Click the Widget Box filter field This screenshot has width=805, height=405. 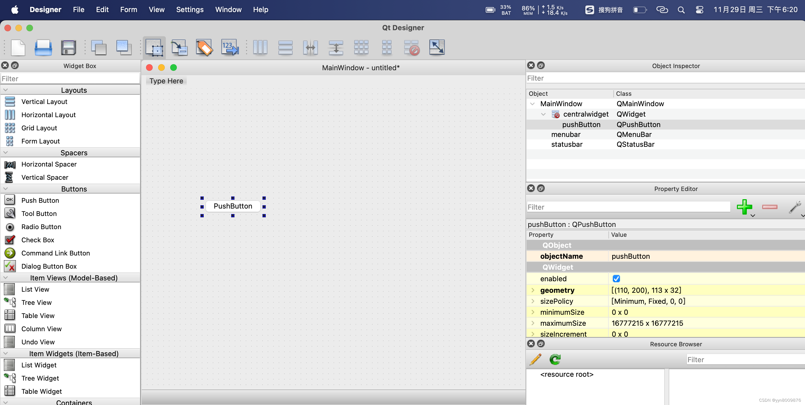[x=70, y=78]
